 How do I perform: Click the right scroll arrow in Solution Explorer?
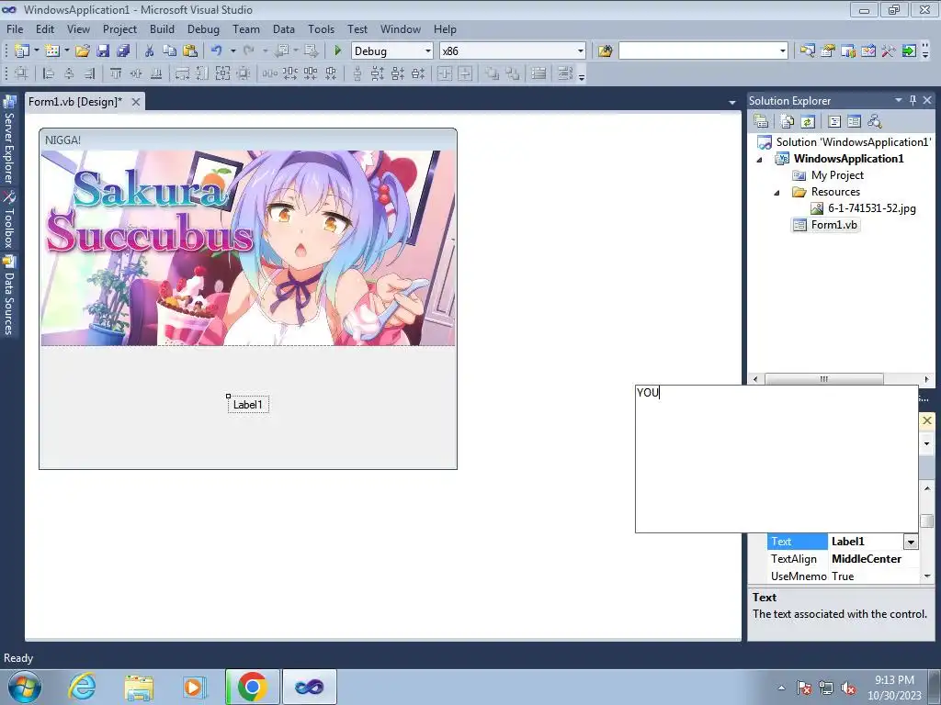click(x=926, y=379)
